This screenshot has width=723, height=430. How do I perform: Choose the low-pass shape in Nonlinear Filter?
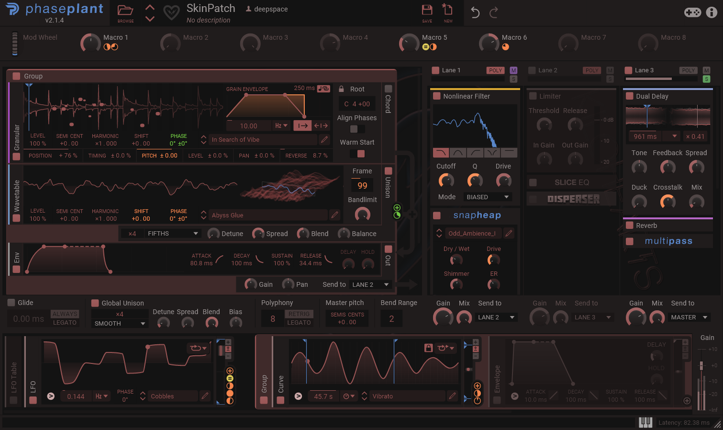click(x=441, y=152)
